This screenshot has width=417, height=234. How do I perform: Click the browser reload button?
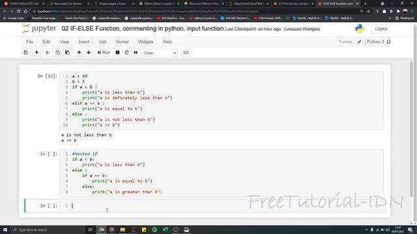coord(19,12)
